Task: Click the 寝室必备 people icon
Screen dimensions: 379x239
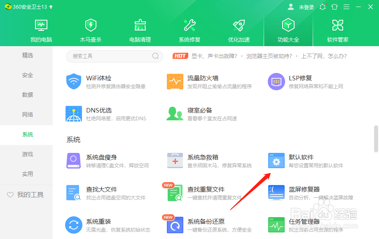Action: (175, 114)
